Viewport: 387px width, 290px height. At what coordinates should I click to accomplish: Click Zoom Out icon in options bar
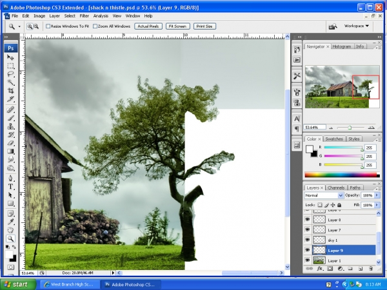tap(36, 26)
